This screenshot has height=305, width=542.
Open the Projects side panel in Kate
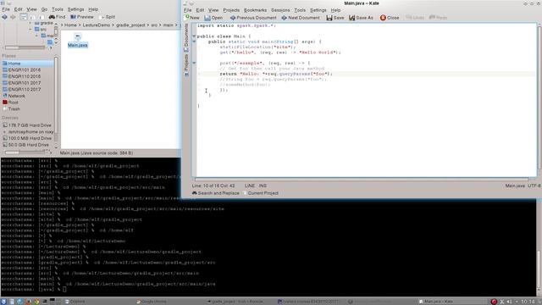pyautogui.click(x=186, y=65)
